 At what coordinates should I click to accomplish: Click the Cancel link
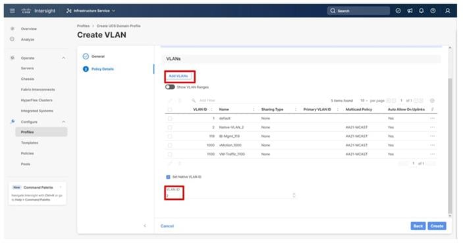[x=167, y=226]
